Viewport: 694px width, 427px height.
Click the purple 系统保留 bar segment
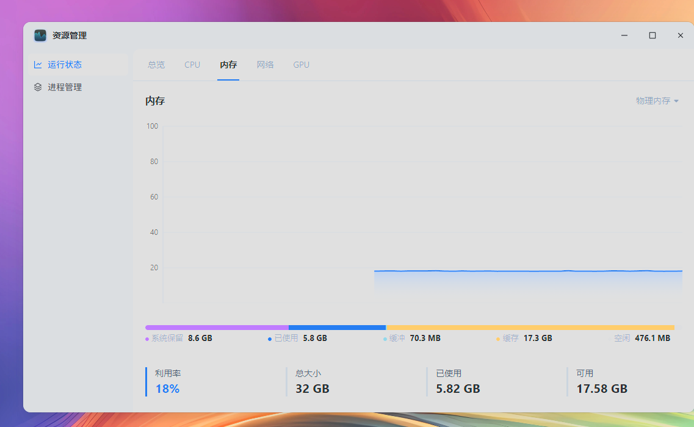(x=217, y=328)
